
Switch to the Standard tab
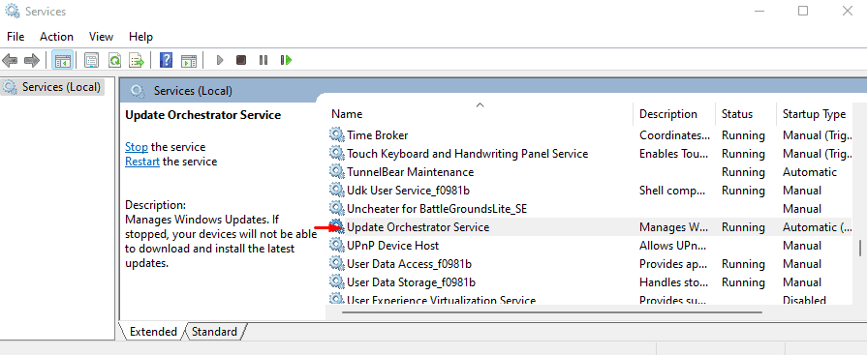(x=214, y=331)
